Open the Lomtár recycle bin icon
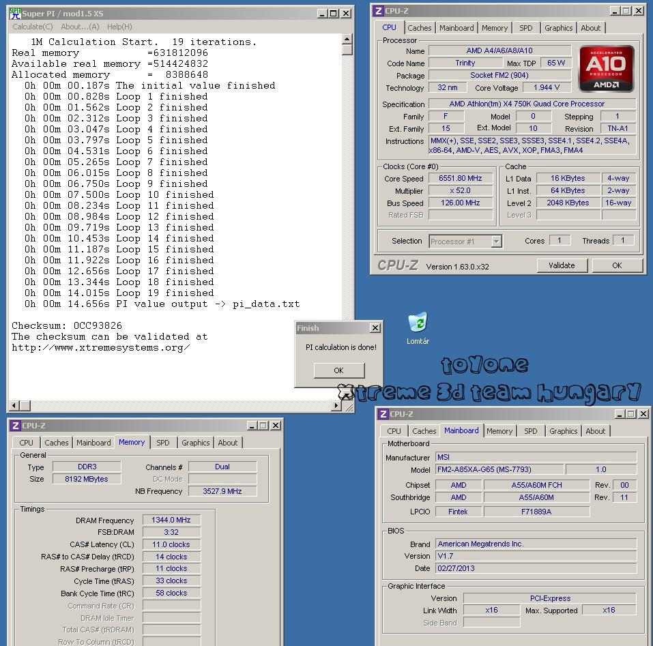 tap(418, 328)
